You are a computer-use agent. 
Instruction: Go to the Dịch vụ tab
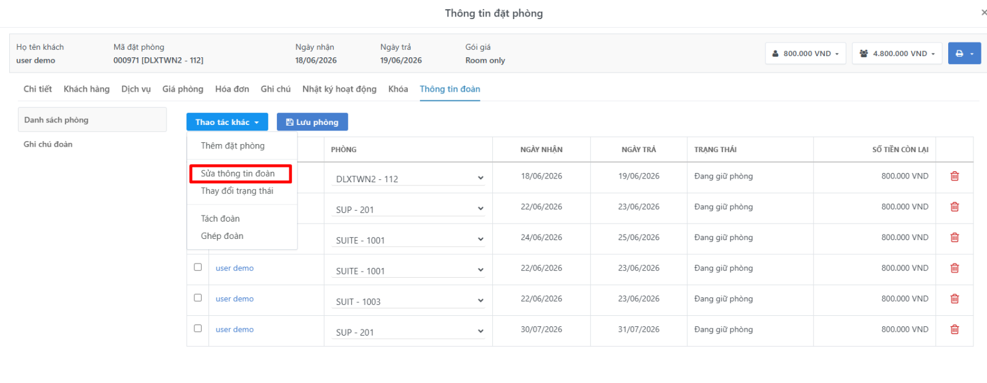pos(136,89)
